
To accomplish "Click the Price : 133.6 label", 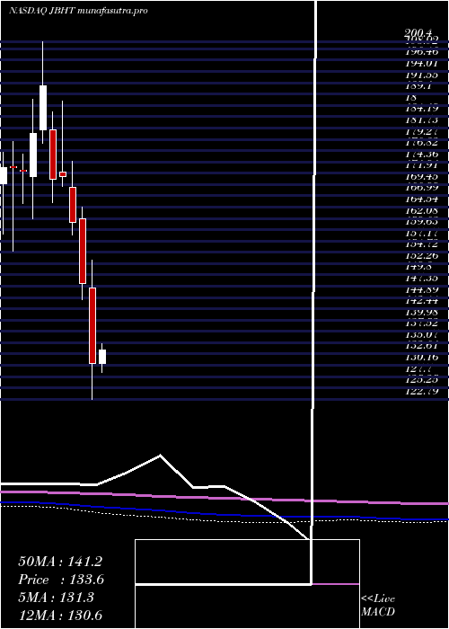I will click(x=61, y=580).
